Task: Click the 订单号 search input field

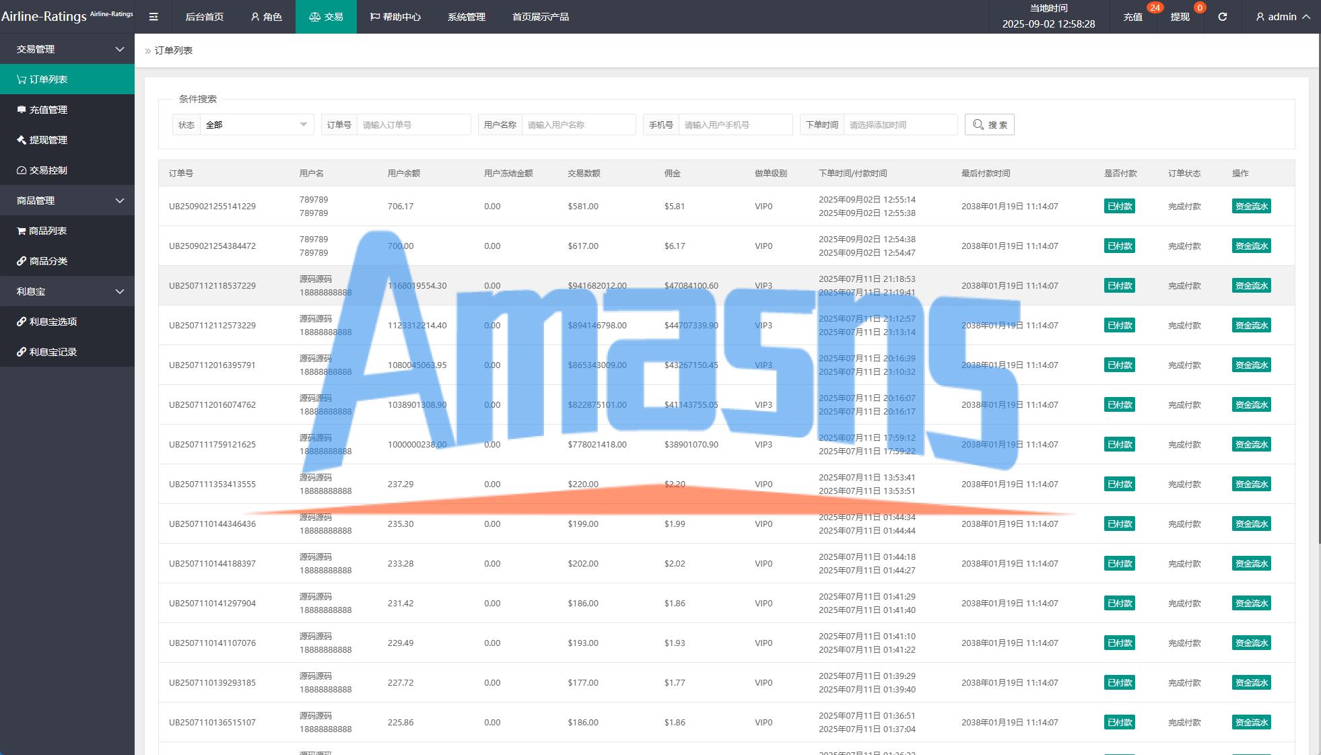Action: 413,124
